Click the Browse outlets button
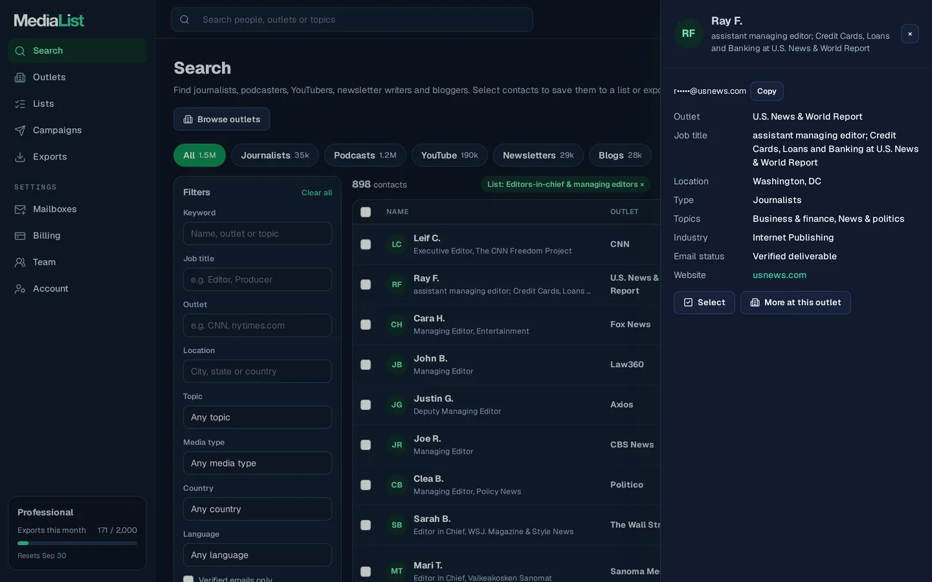This screenshot has width=932, height=582. [x=221, y=119]
